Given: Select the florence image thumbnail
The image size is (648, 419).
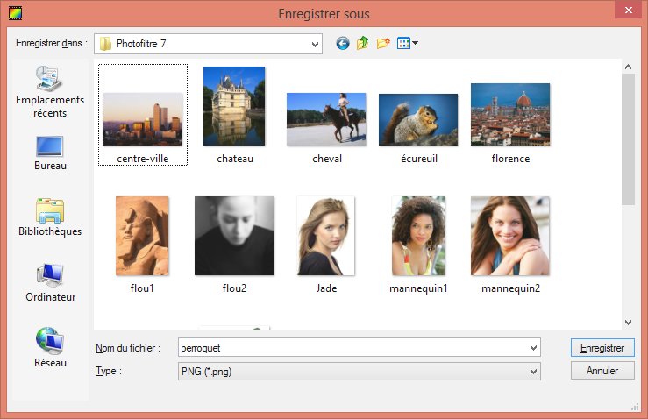Looking at the screenshot, I should [x=510, y=116].
